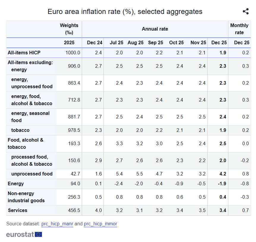
Task: Click the unprocessed food row label
Action: [32, 174]
